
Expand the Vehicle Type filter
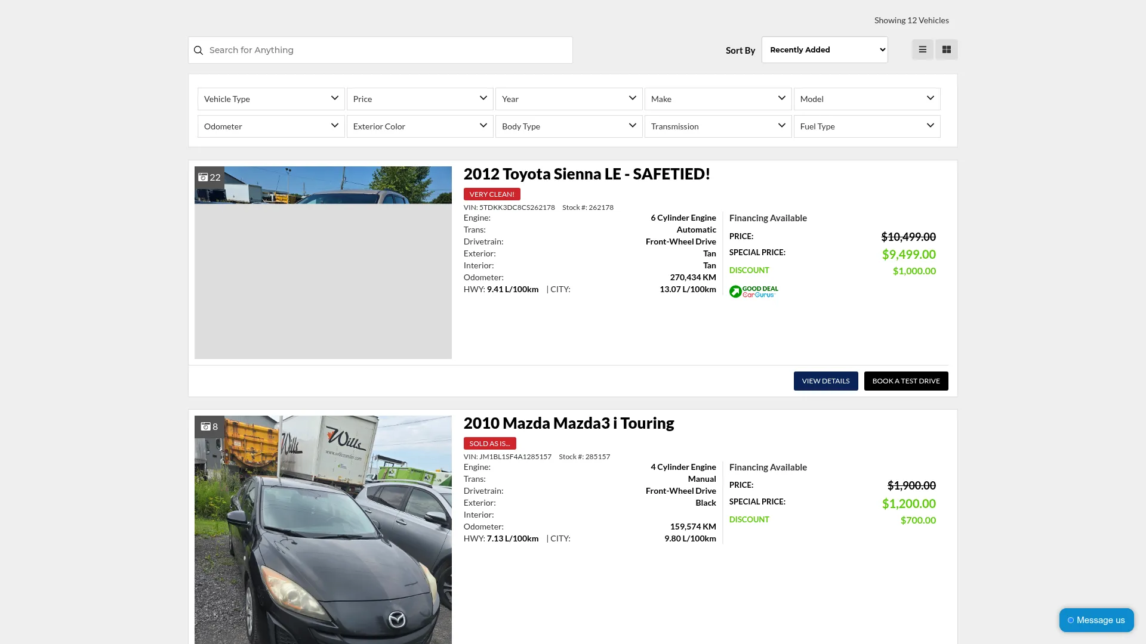(x=271, y=99)
